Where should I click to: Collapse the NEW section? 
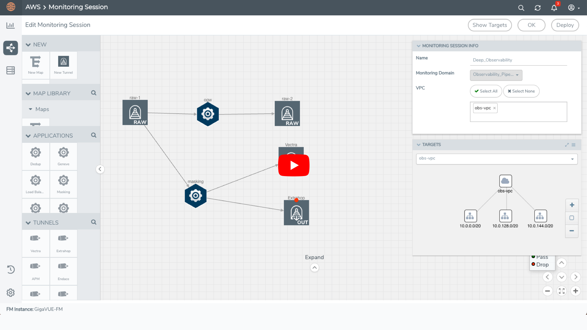pos(28,45)
